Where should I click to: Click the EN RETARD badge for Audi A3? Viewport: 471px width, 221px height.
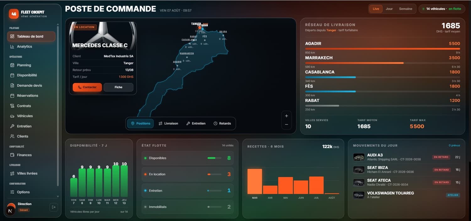click(x=441, y=157)
